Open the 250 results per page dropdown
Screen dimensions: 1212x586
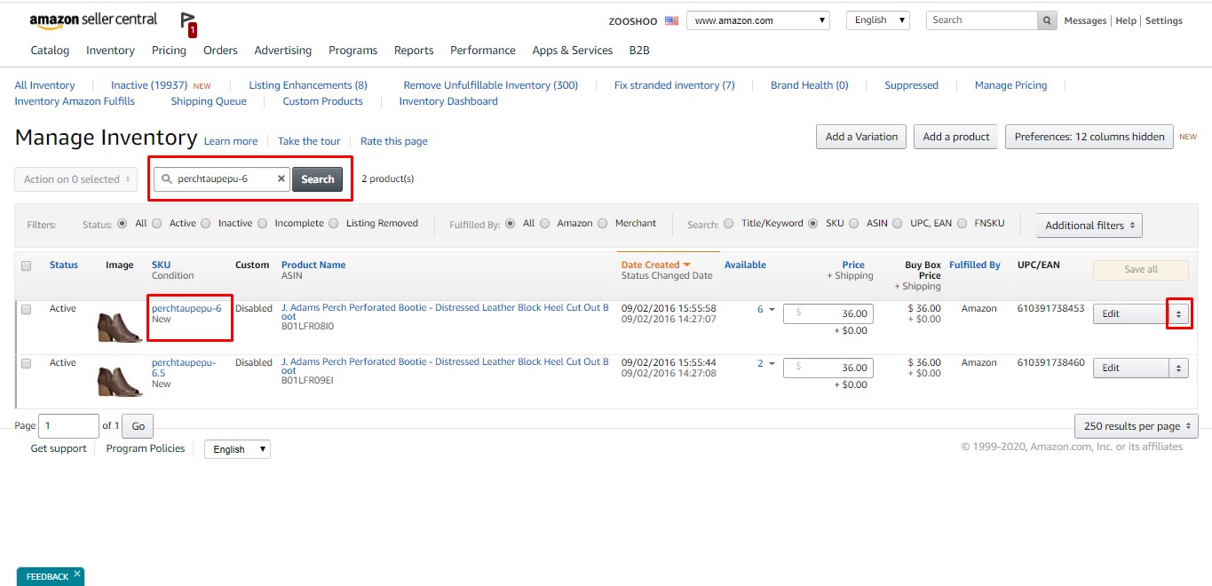(1137, 426)
